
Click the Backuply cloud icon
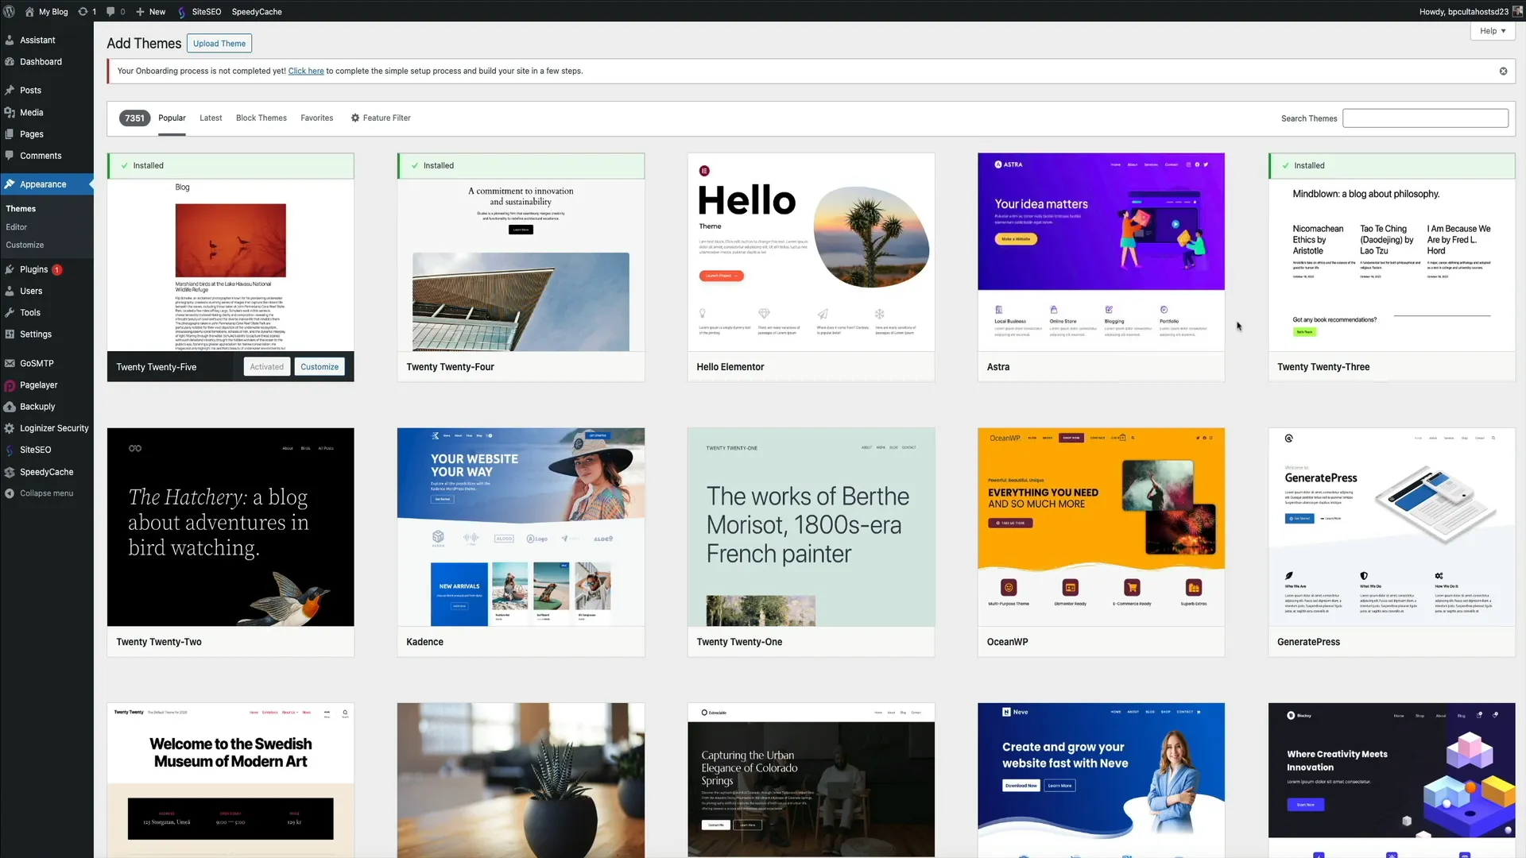pyautogui.click(x=10, y=407)
